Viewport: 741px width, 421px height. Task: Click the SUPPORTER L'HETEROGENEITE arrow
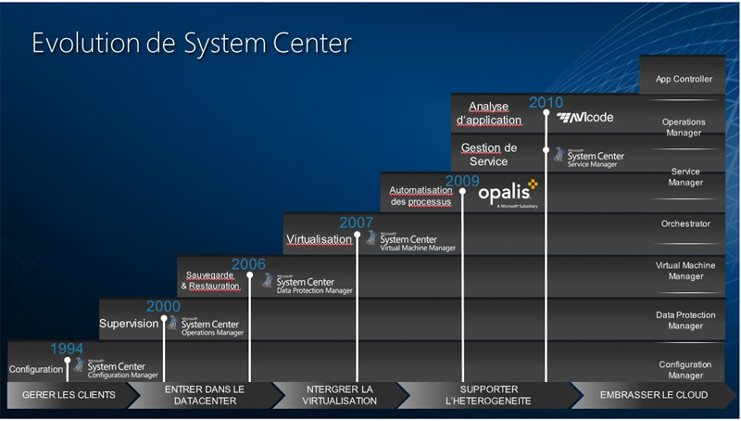[x=489, y=395]
